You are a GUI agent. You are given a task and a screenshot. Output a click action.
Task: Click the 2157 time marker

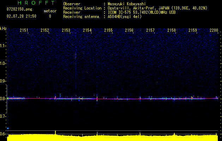click(150, 30)
